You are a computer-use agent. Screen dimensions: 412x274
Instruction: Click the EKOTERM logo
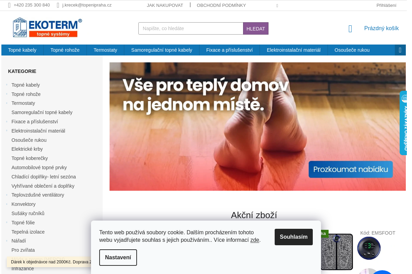point(47,27)
